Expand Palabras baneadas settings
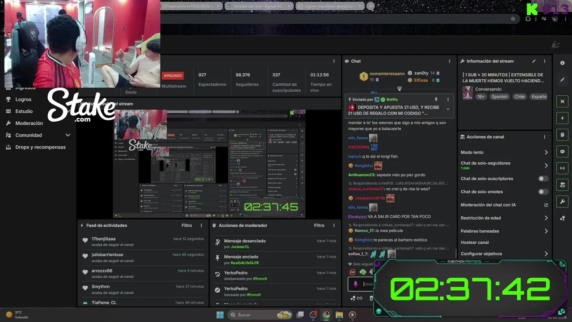 546,231
